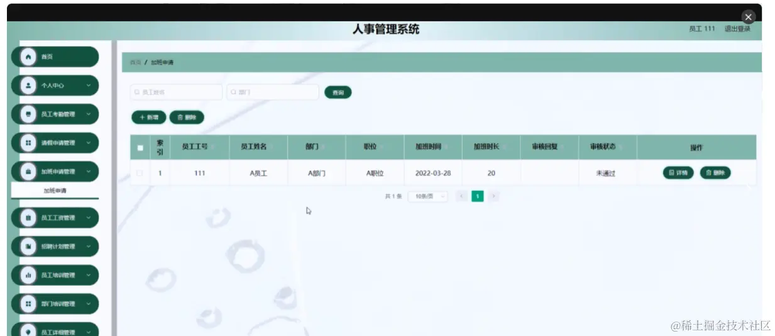Click 退出登录 to log out
This screenshot has height=336, width=775.
(737, 29)
